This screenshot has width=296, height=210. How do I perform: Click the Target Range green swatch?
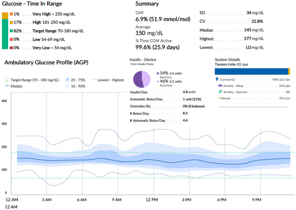[x=11, y=31]
